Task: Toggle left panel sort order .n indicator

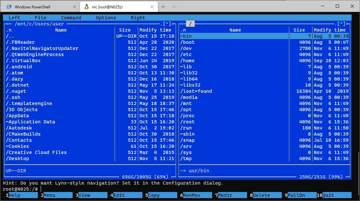Action: pyautogui.click(x=9, y=30)
